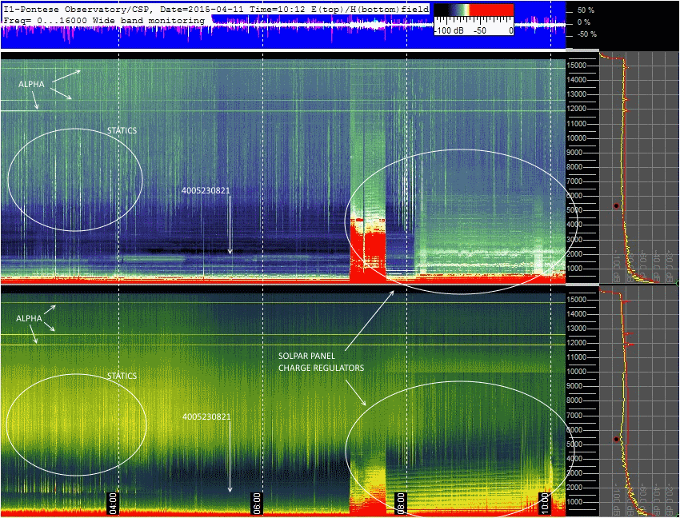Click the SOLPAR PANEL CHARGE REGULATORS label
680x518 pixels.
321,361
